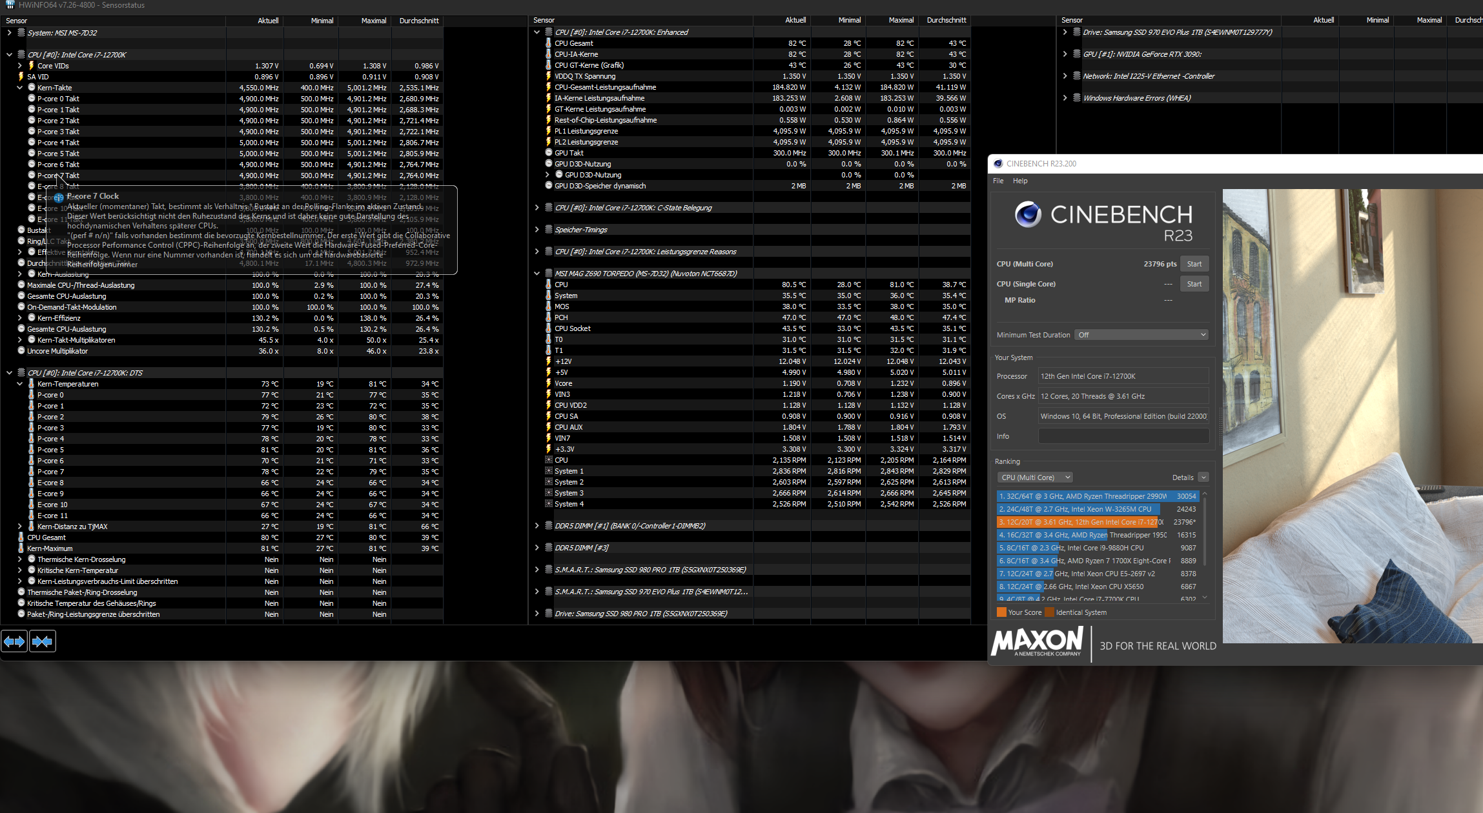
Task: Open the Minimum Test Duration dropdown
Action: tap(1141, 335)
